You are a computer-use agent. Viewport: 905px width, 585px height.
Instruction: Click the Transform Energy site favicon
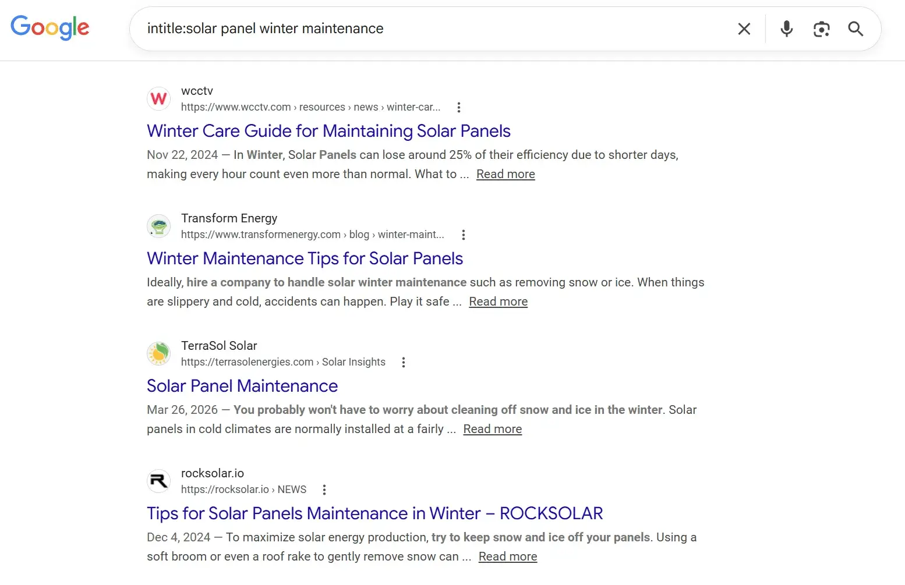[158, 226]
